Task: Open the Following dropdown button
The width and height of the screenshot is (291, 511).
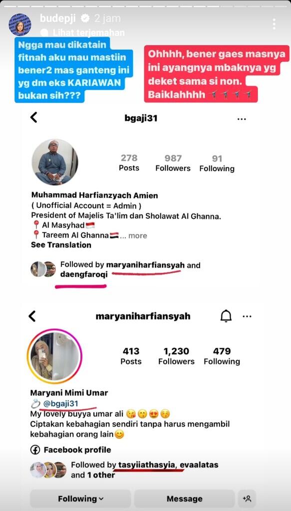Action: click(80, 499)
